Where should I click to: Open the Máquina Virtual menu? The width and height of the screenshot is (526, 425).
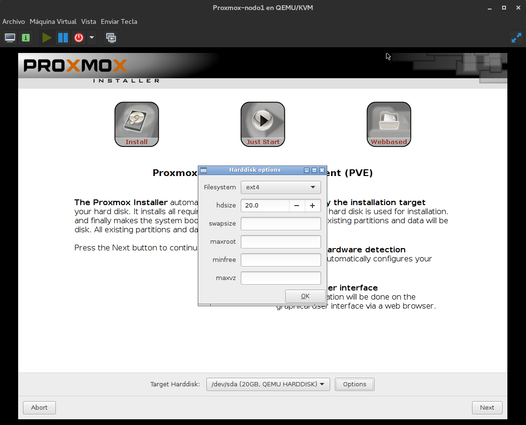[53, 21]
